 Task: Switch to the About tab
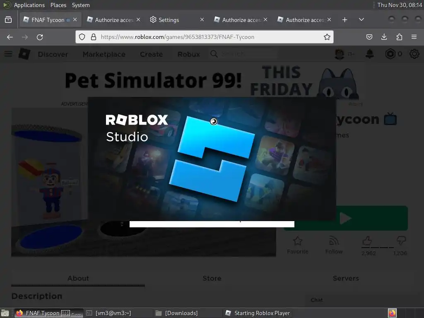(78, 278)
